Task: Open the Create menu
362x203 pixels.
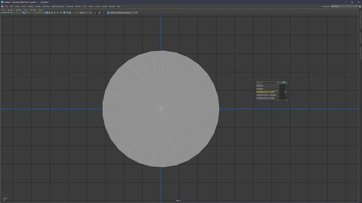Action: (18, 6)
